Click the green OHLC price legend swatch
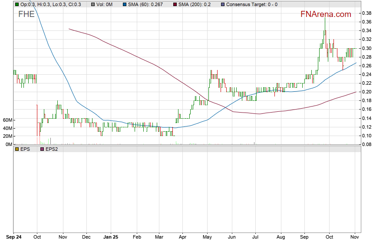Image resolution: width=373 pixels, height=246 pixels. [x=17, y=4]
